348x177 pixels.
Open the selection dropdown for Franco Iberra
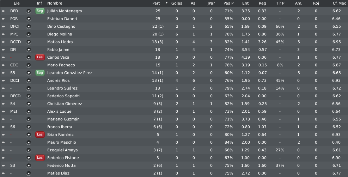tap(29, 127)
